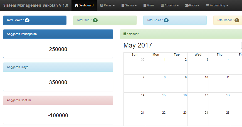Select calendar day 17
The width and height of the screenshot is (242, 127).
click(x=206, y=95)
